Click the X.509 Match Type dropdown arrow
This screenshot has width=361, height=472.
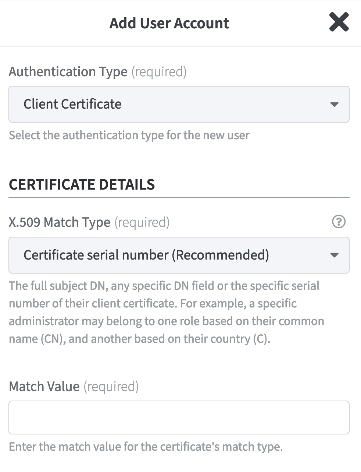(x=334, y=255)
